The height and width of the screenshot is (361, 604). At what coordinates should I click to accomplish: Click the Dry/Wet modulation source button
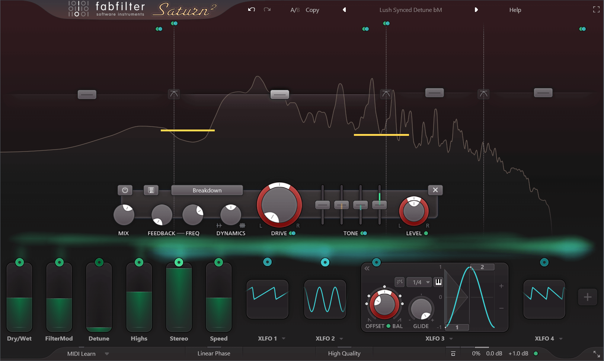[20, 262]
